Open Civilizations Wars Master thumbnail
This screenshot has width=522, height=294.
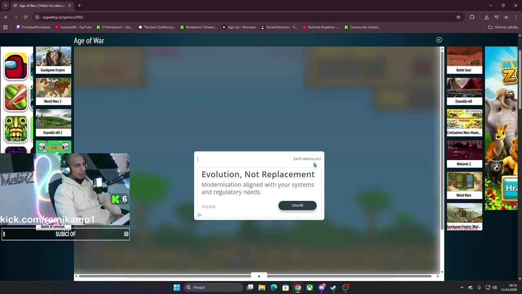coord(464,122)
